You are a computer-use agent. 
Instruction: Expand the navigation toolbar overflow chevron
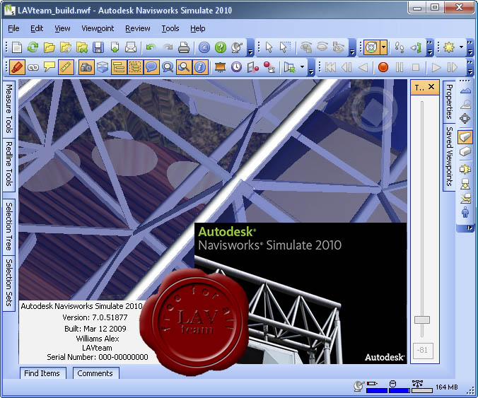(429, 47)
